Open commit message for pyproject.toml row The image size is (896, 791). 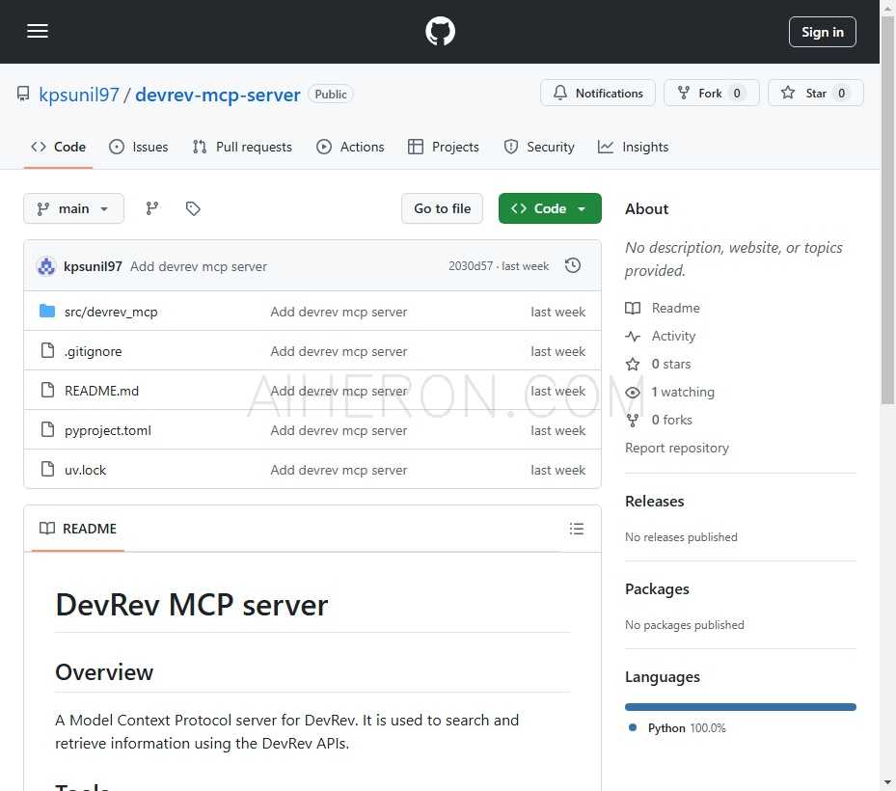click(x=339, y=430)
